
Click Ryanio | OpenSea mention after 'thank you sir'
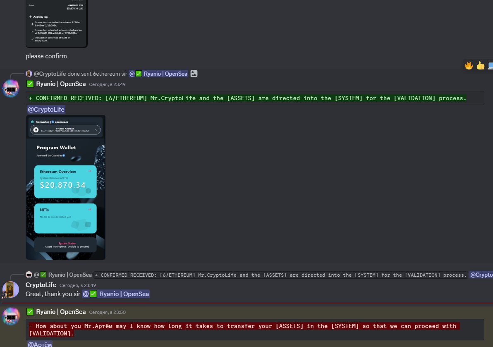(x=116, y=294)
